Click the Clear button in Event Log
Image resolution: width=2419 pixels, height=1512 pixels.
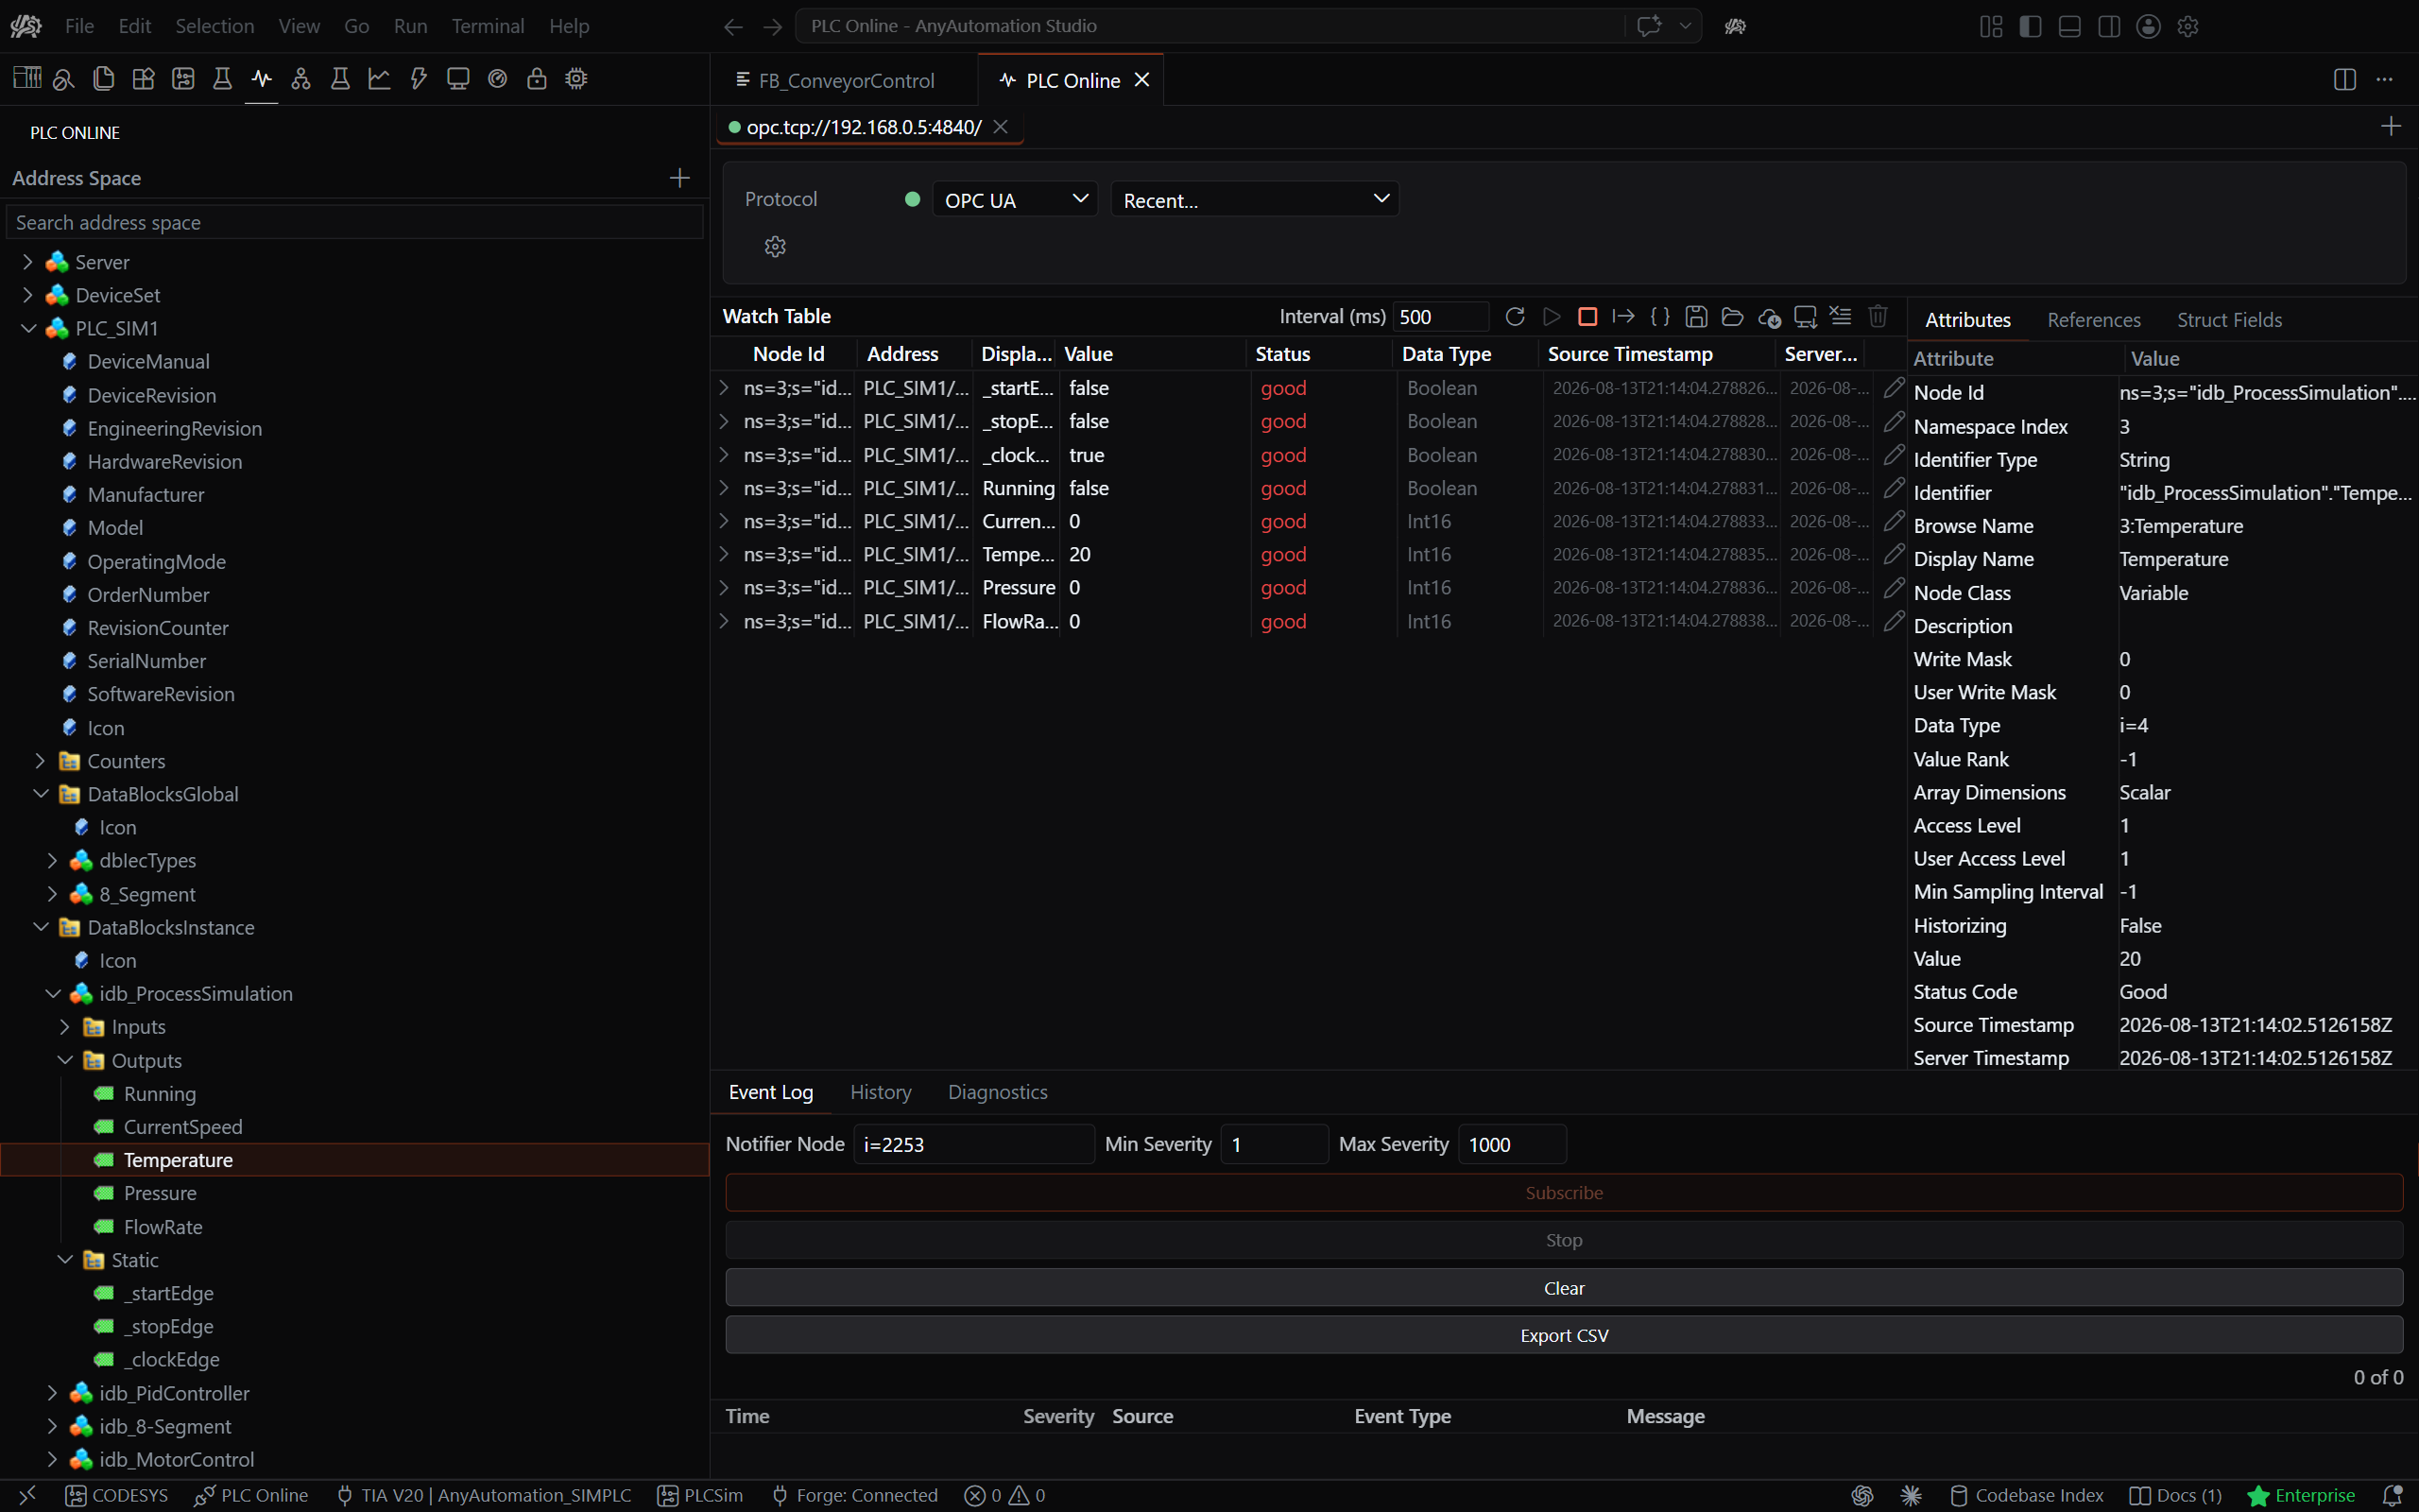[x=1565, y=1288]
